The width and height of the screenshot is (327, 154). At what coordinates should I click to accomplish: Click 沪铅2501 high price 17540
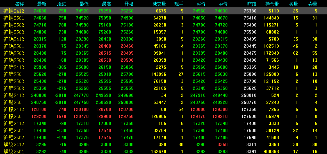click(105, 130)
